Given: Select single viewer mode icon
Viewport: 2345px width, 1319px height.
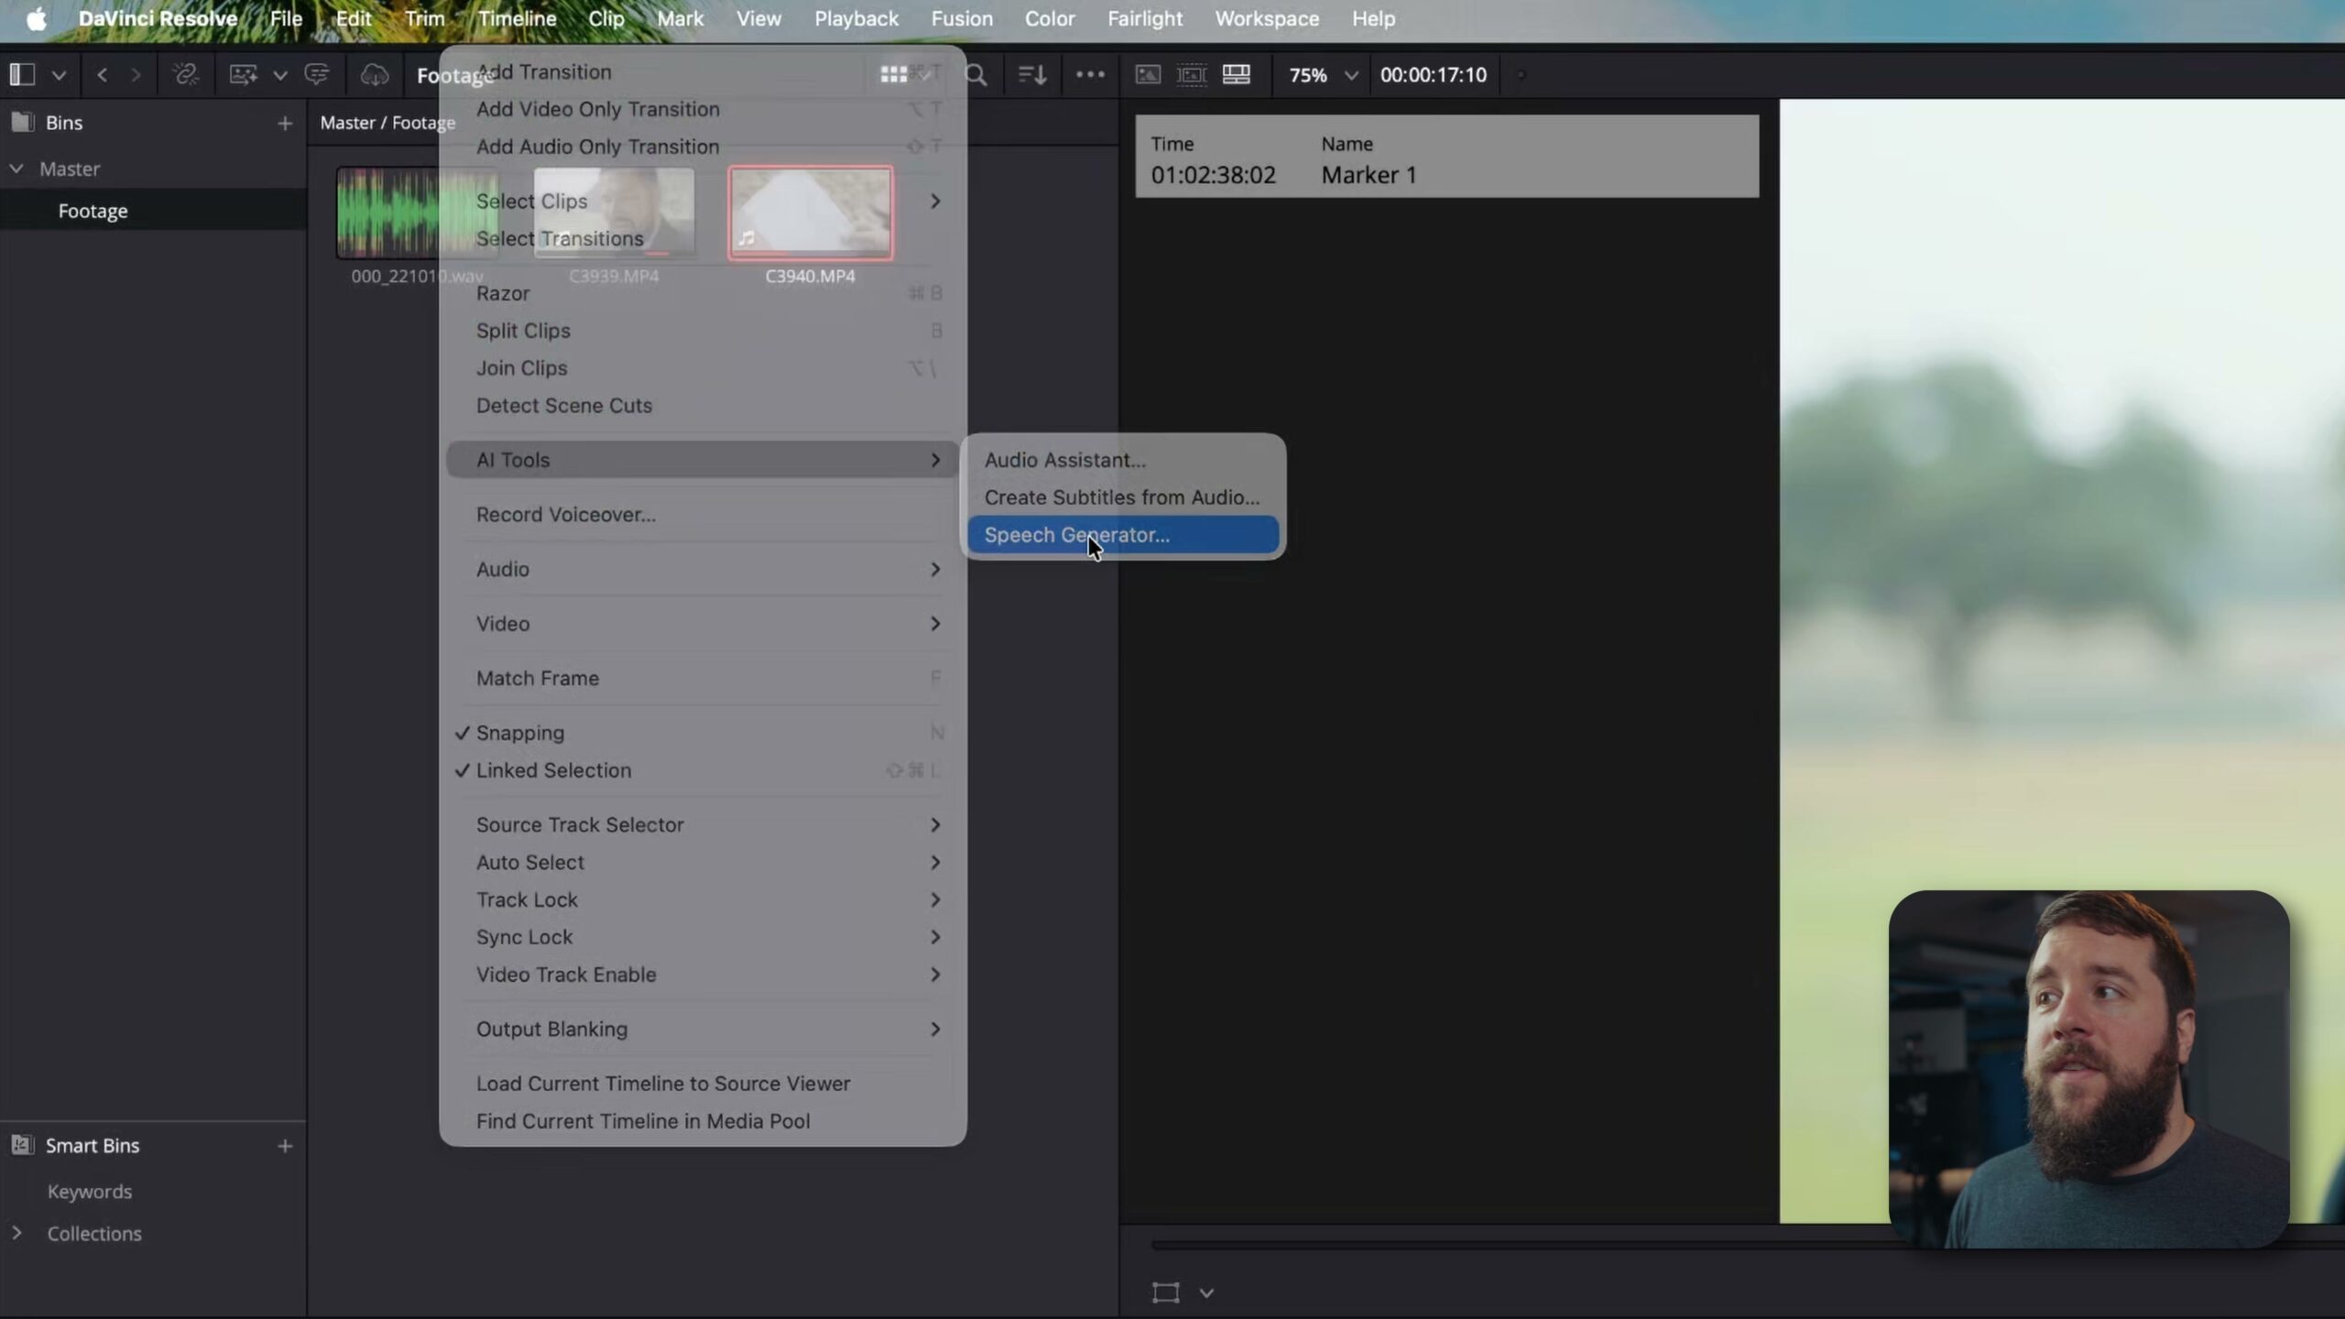Looking at the screenshot, I should coord(1148,74).
